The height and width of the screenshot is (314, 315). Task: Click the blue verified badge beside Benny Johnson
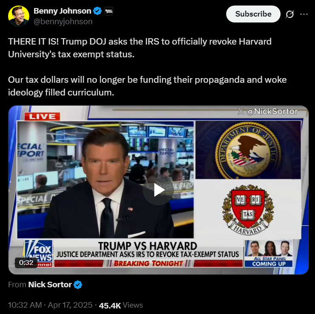pos(98,11)
